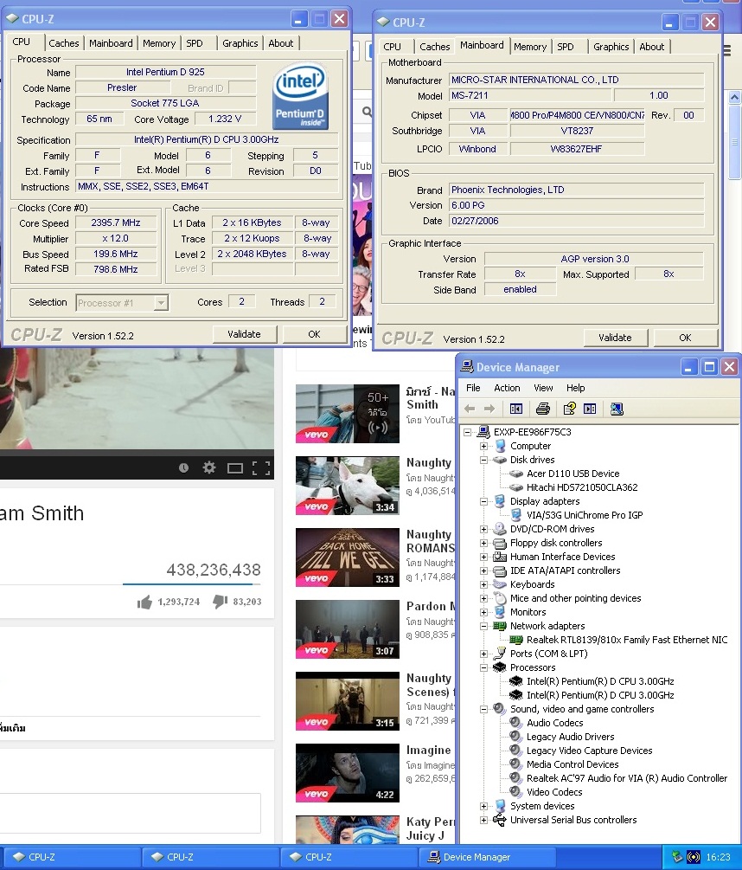Expand the Keyboards device category
742x870 pixels.
pos(484,584)
